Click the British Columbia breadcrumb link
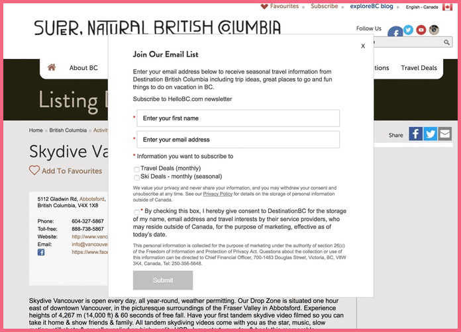 pyautogui.click(x=68, y=130)
